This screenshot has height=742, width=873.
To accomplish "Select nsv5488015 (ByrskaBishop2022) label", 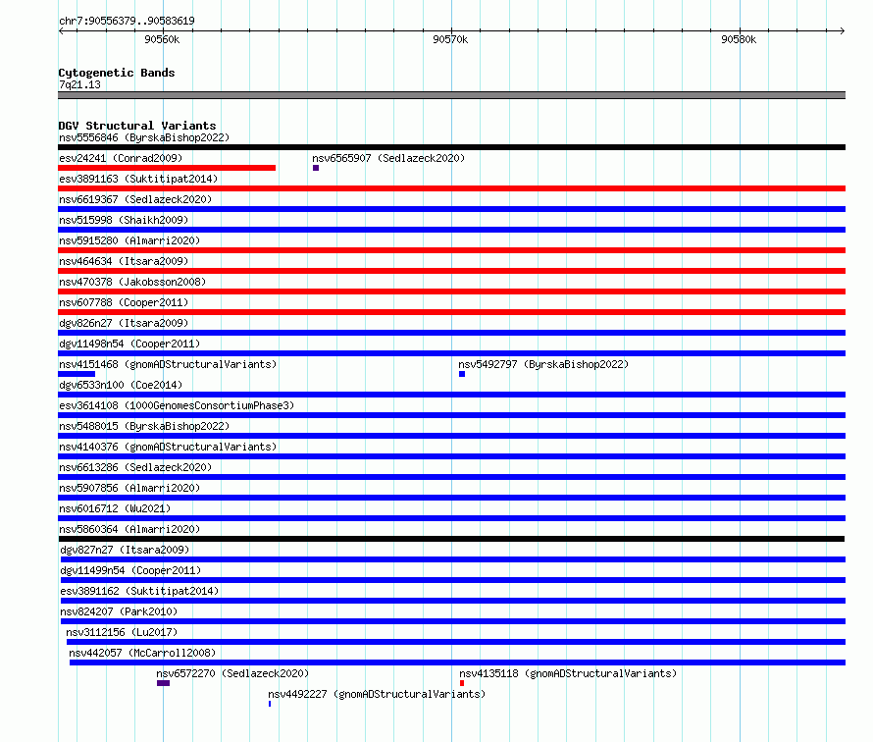I will pyautogui.click(x=144, y=426).
